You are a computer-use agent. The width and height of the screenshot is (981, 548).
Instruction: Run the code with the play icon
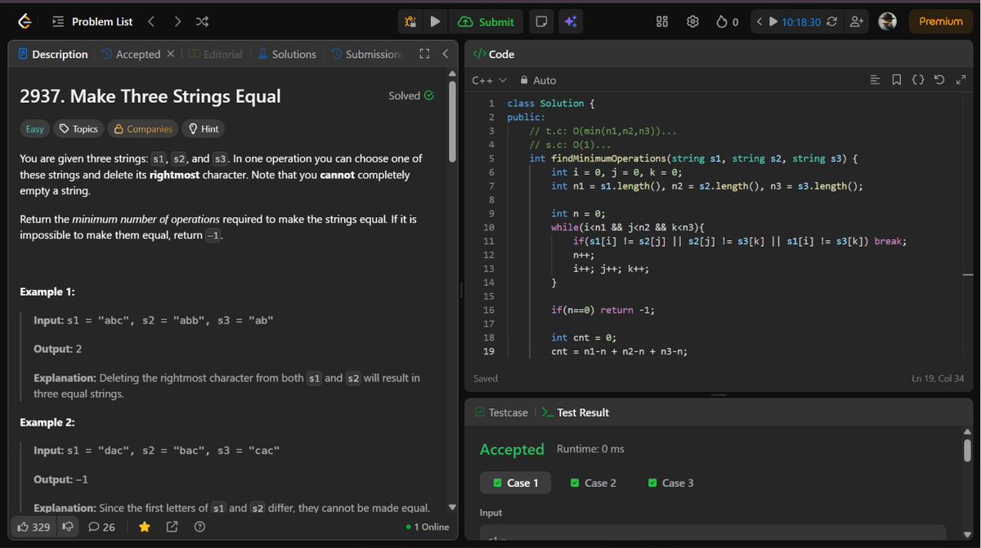coord(435,22)
